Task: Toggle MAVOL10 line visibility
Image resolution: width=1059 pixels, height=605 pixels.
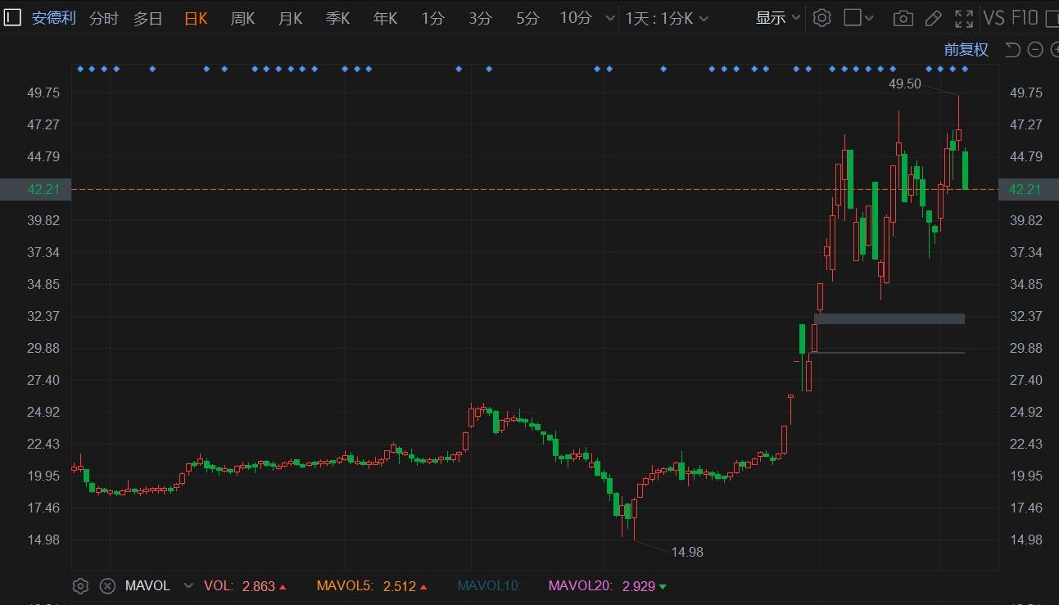Action: (x=488, y=586)
